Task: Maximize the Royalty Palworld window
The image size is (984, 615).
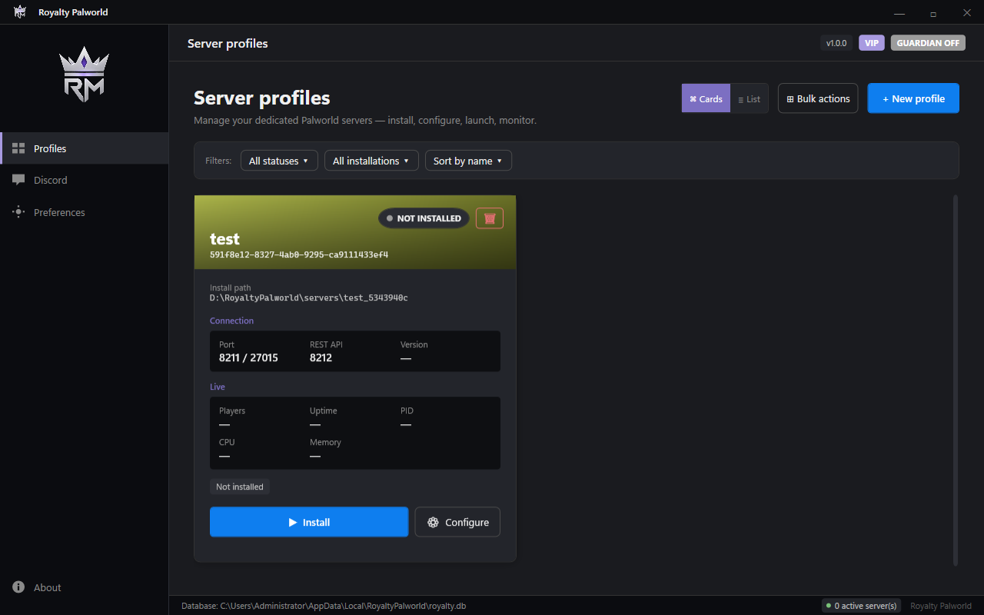Action: tap(933, 12)
